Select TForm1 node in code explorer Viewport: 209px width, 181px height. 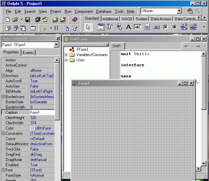click(x=82, y=50)
